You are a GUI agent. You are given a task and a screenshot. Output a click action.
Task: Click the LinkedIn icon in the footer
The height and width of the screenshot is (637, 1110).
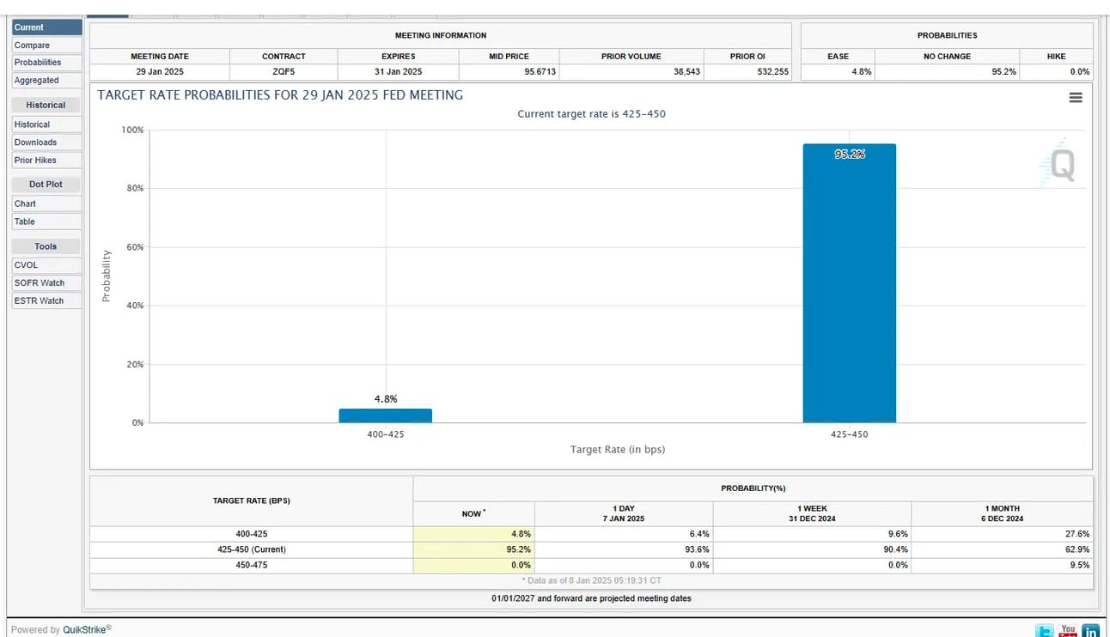(1090, 631)
